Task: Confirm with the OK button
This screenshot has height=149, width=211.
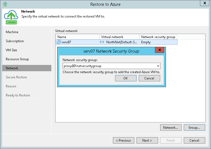Action: pos(126,78)
